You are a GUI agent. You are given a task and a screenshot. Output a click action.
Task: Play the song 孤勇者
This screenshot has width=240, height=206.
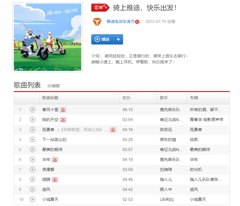32,130
